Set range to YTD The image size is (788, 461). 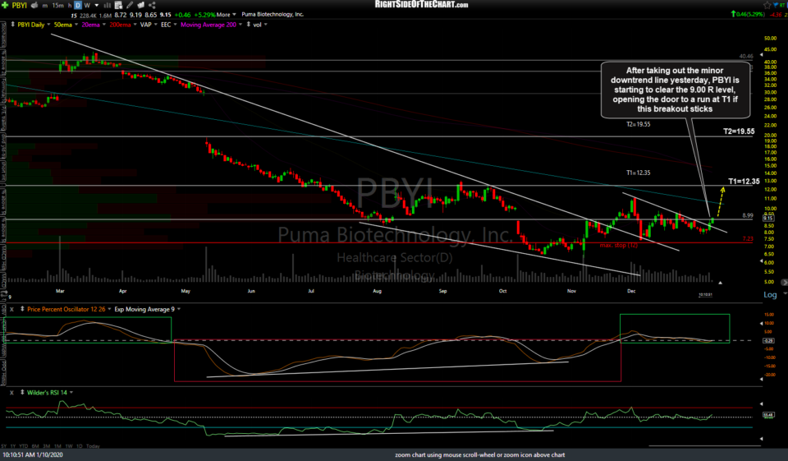click(24, 446)
